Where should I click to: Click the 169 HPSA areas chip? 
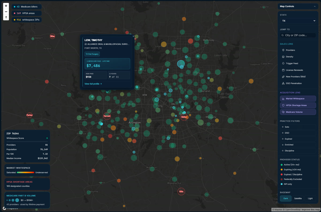click(x=26, y=13)
